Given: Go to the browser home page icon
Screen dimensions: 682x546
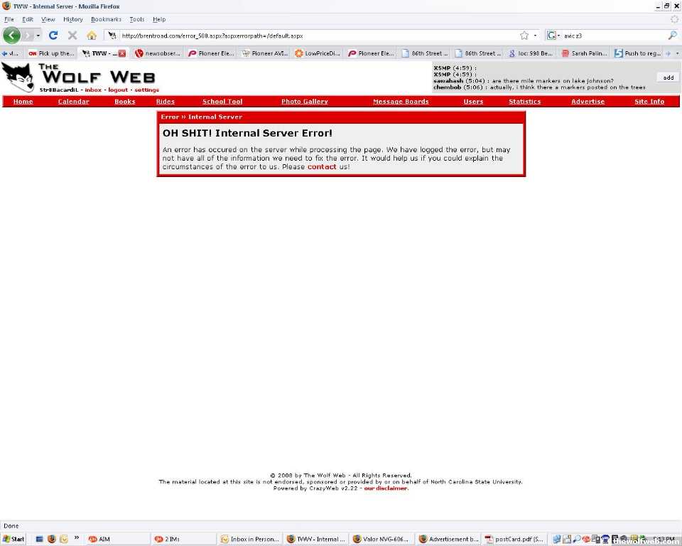Looking at the screenshot, I should point(92,35).
